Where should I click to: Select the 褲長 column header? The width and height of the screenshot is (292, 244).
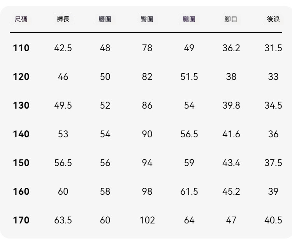63,19
